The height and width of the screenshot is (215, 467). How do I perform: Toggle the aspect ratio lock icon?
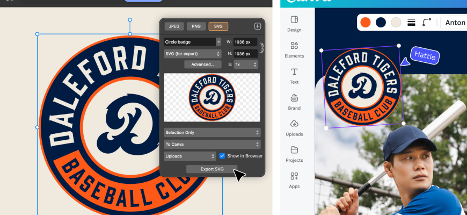click(261, 48)
